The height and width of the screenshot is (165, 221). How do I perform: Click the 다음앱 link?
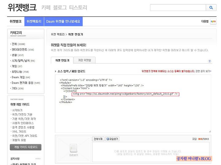pyautogui.click(x=205, y=21)
